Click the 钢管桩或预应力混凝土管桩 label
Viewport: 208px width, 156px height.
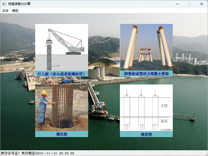point(146,74)
